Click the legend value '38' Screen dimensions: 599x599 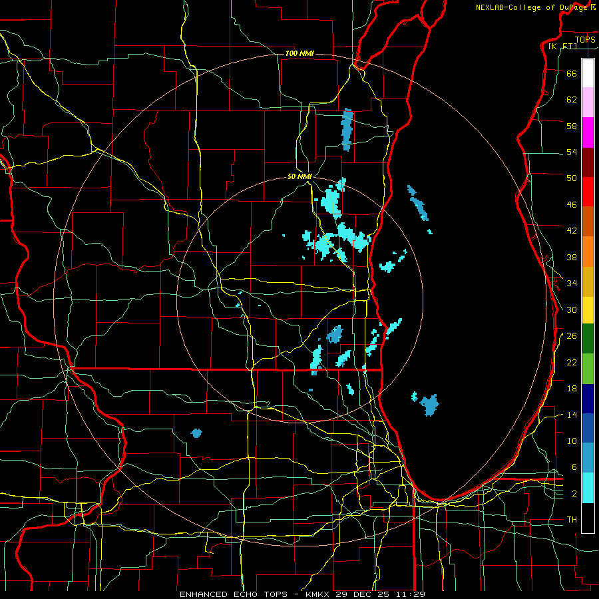(572, 257)
